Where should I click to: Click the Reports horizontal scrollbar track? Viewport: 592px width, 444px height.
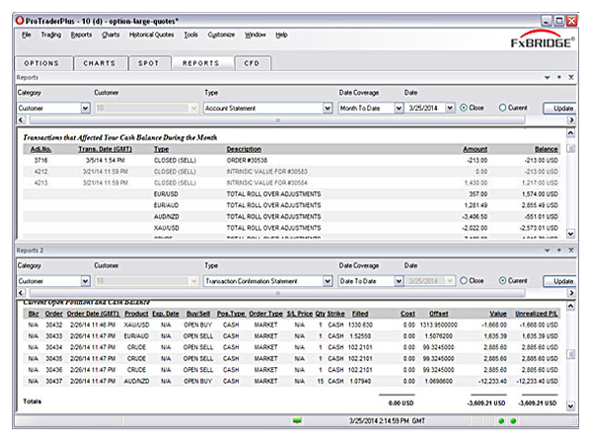tap(277, 119)
